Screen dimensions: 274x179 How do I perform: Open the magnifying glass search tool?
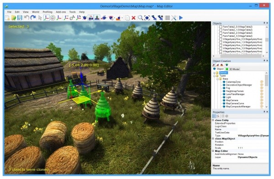point(140,18)
